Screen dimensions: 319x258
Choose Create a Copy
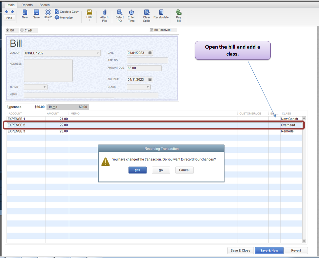coord(67,12)
